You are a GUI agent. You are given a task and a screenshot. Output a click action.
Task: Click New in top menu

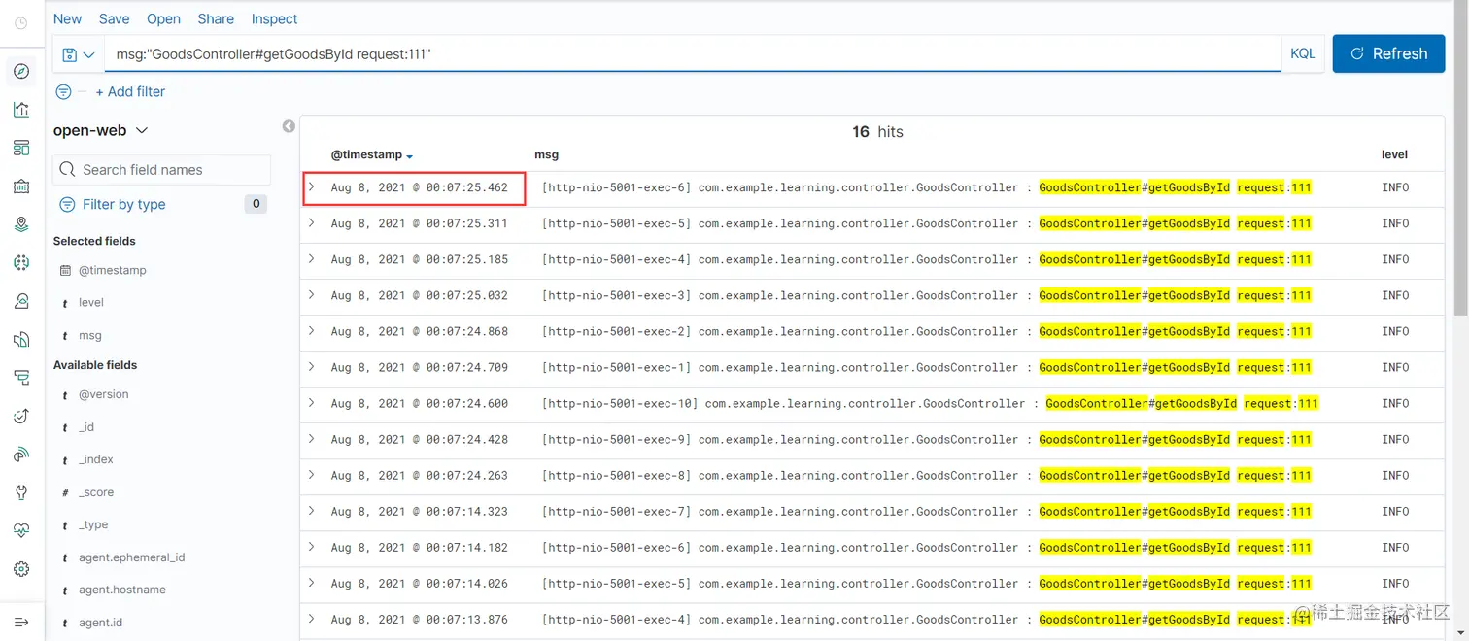67,18
